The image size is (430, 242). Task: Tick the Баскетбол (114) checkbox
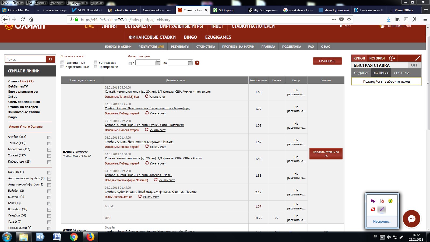49,150
